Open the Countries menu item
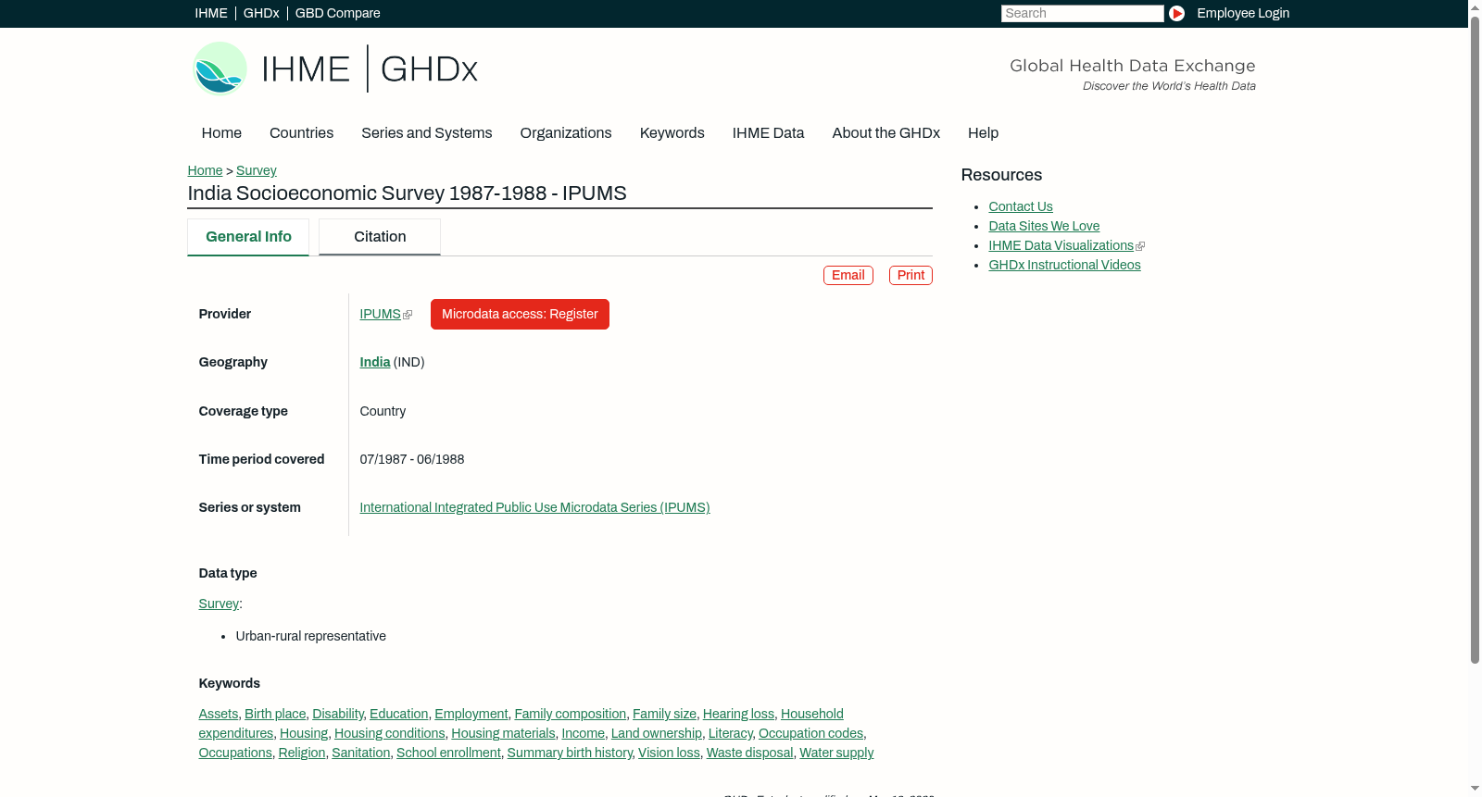The width and height of the screenshot is (1482, 797). (x=301, y=132)
